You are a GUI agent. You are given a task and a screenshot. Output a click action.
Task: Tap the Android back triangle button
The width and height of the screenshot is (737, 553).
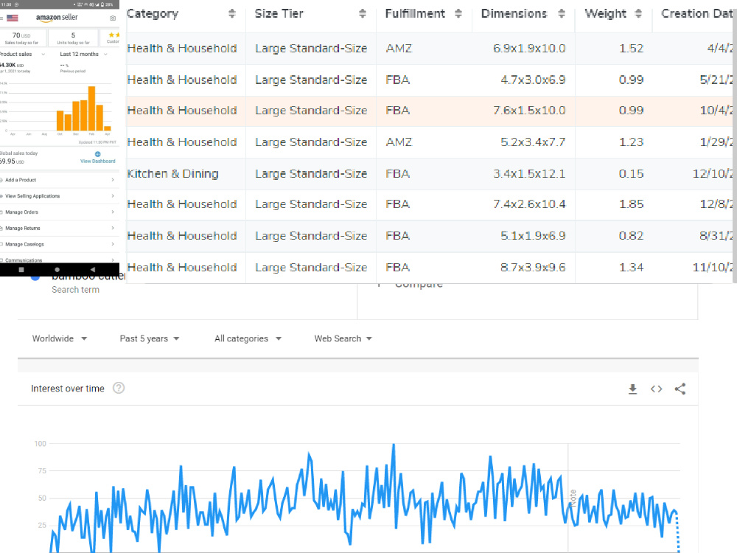pos(93,270)
